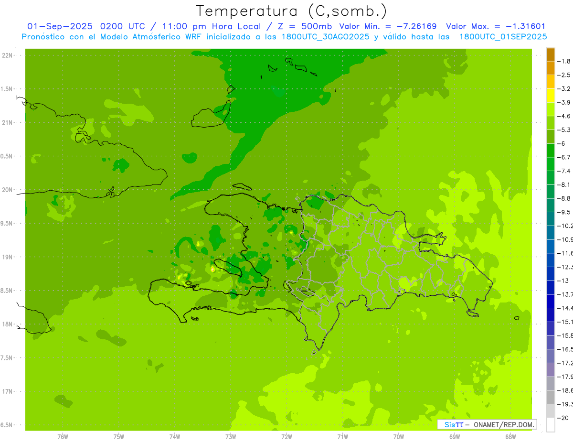This screenshot has height=443, width=573.
Task: Click the '1.5N' latitude label
Action: (x=6, y=89)
